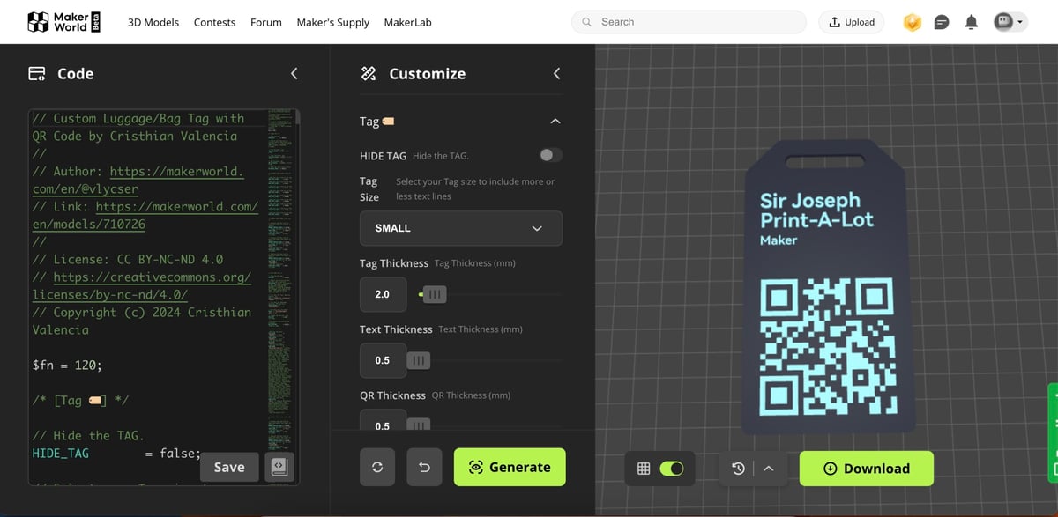Click the Customize tools icon

(369, 74)
